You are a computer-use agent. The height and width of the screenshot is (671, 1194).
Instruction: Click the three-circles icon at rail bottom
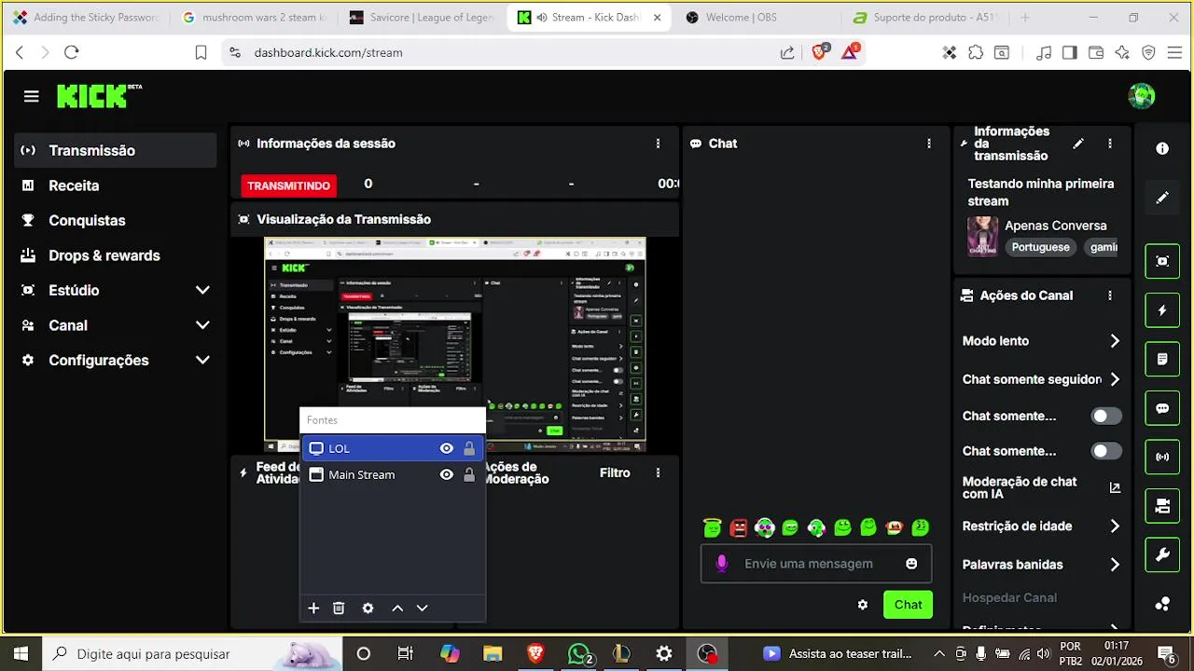point(1162,604)
